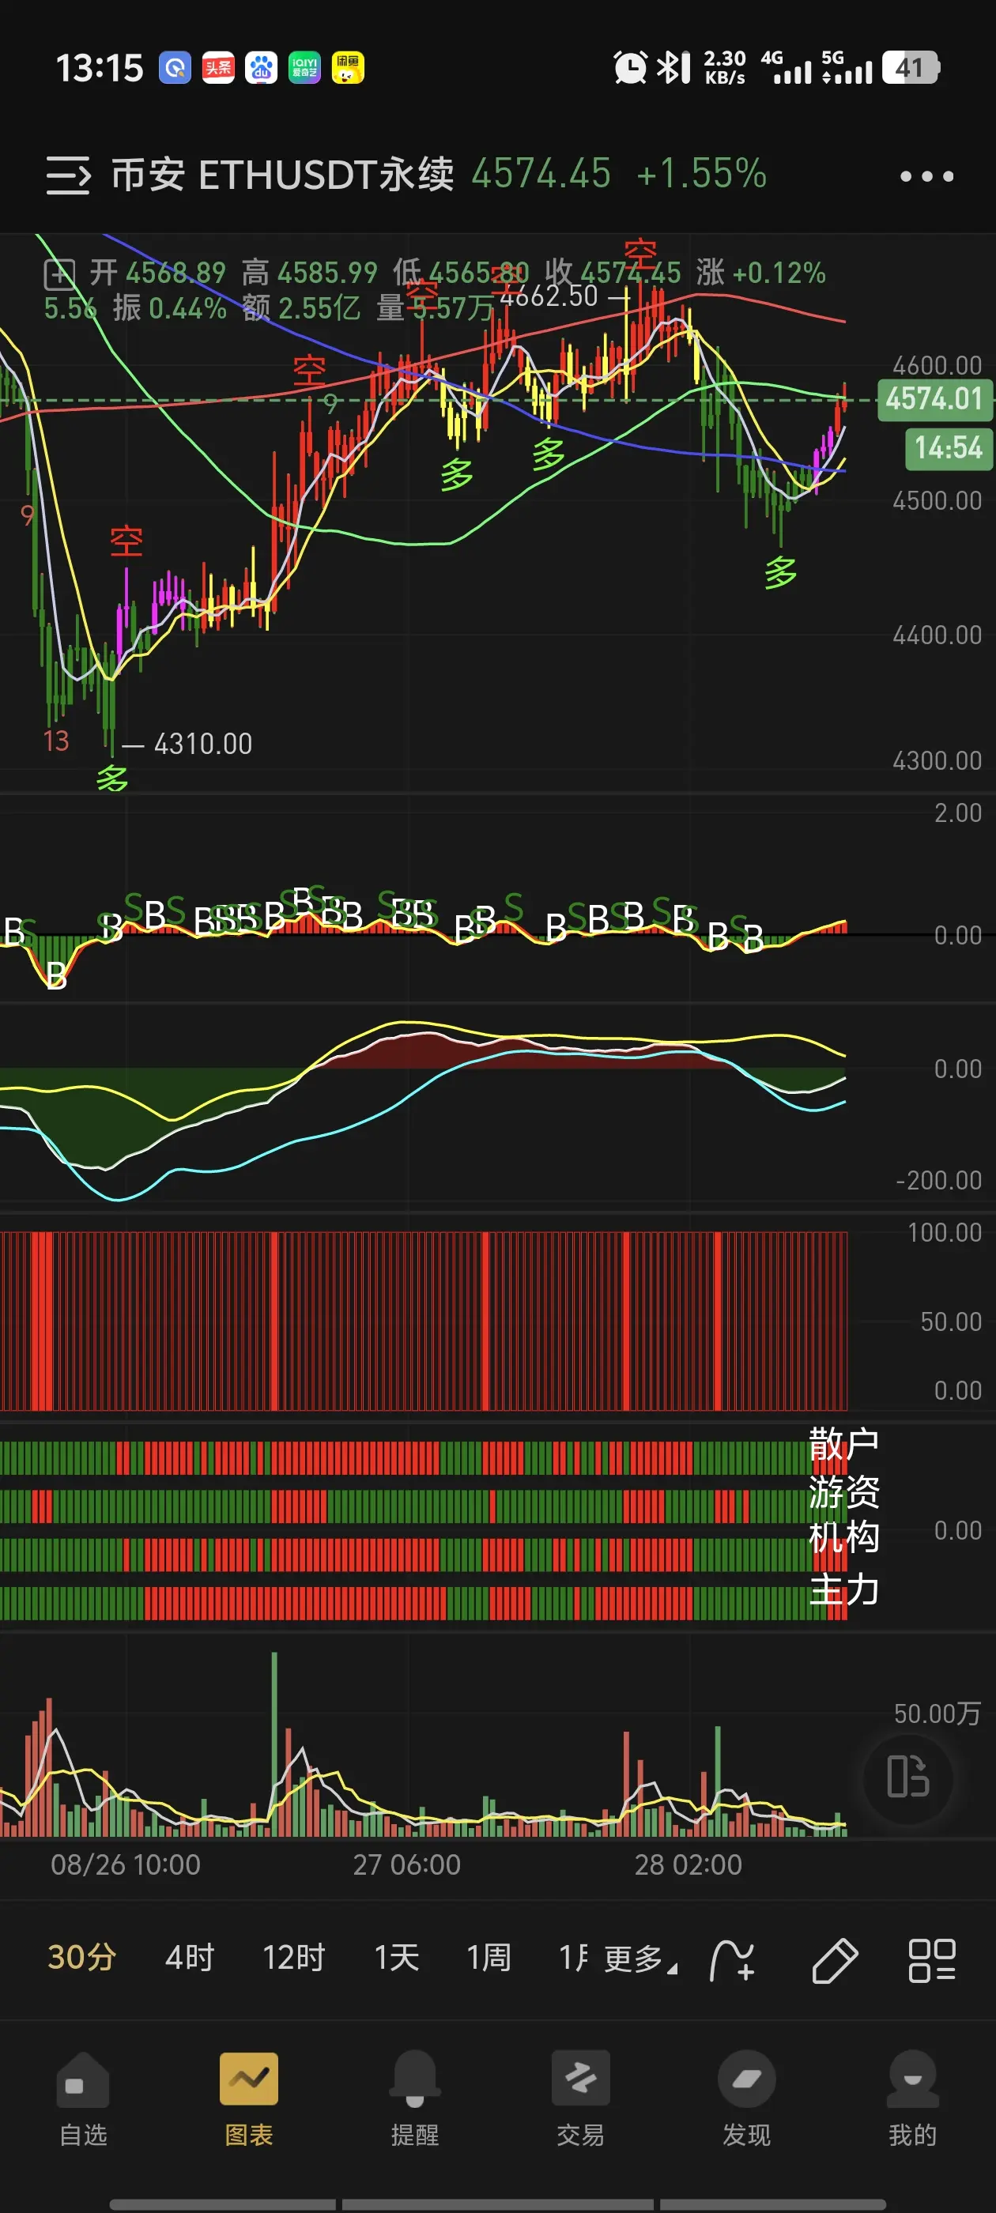Screen dimensions: 996x2213
Task: Tap the 08/26 10:00 time axis label
Action: 126,1865
